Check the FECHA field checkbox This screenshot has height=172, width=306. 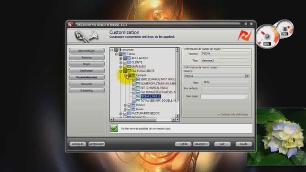[x=134, y=97]
